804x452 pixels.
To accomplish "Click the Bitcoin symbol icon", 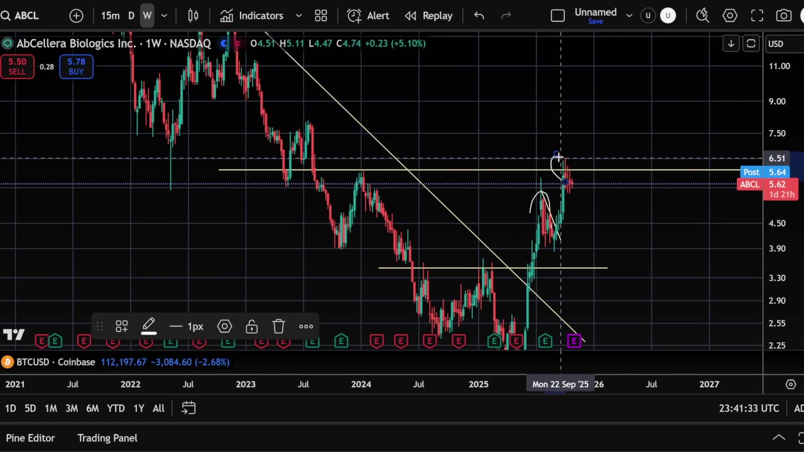I will click(7, 362).
